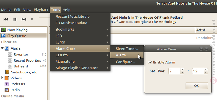This screenshot has width=217, height=100.
Task: Increase the alarm hour with up arrow
Action: point(182,70)
